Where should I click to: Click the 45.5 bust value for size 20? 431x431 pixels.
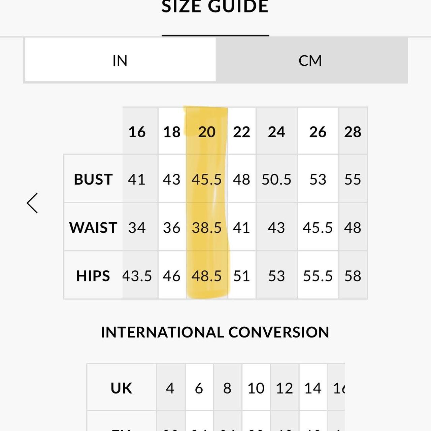coord(207,179)
